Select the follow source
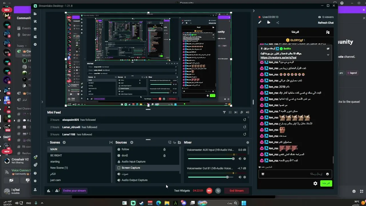 pos(147,149)
